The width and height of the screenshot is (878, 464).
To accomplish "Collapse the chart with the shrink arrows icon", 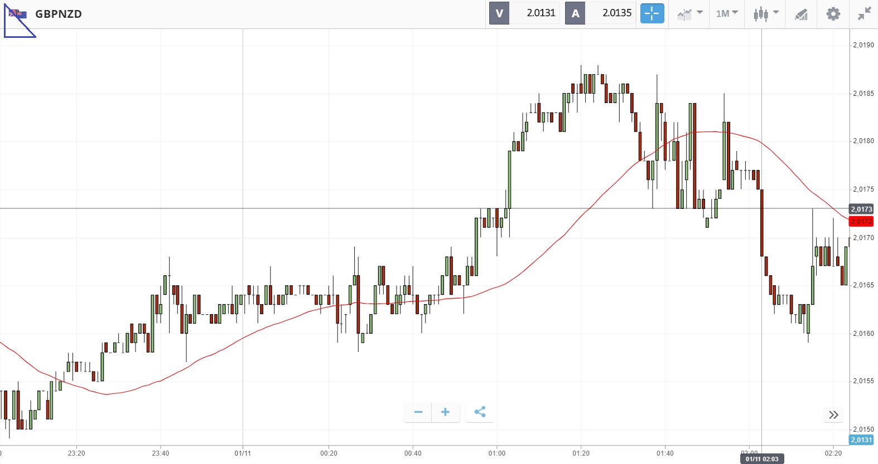I will (864, 13).
